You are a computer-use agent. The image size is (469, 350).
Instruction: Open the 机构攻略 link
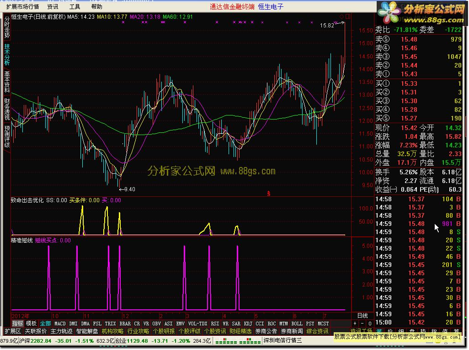click(x=113, y=331)
